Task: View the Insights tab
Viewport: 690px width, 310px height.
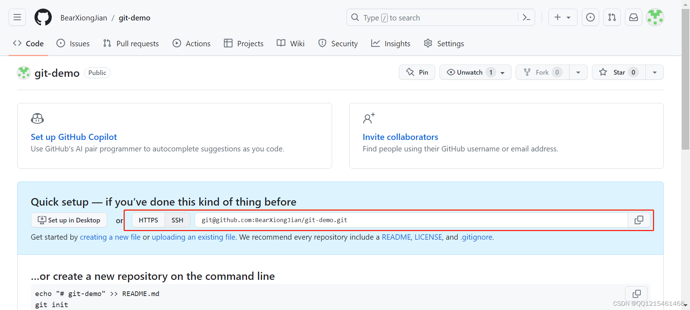Action: 391,43
